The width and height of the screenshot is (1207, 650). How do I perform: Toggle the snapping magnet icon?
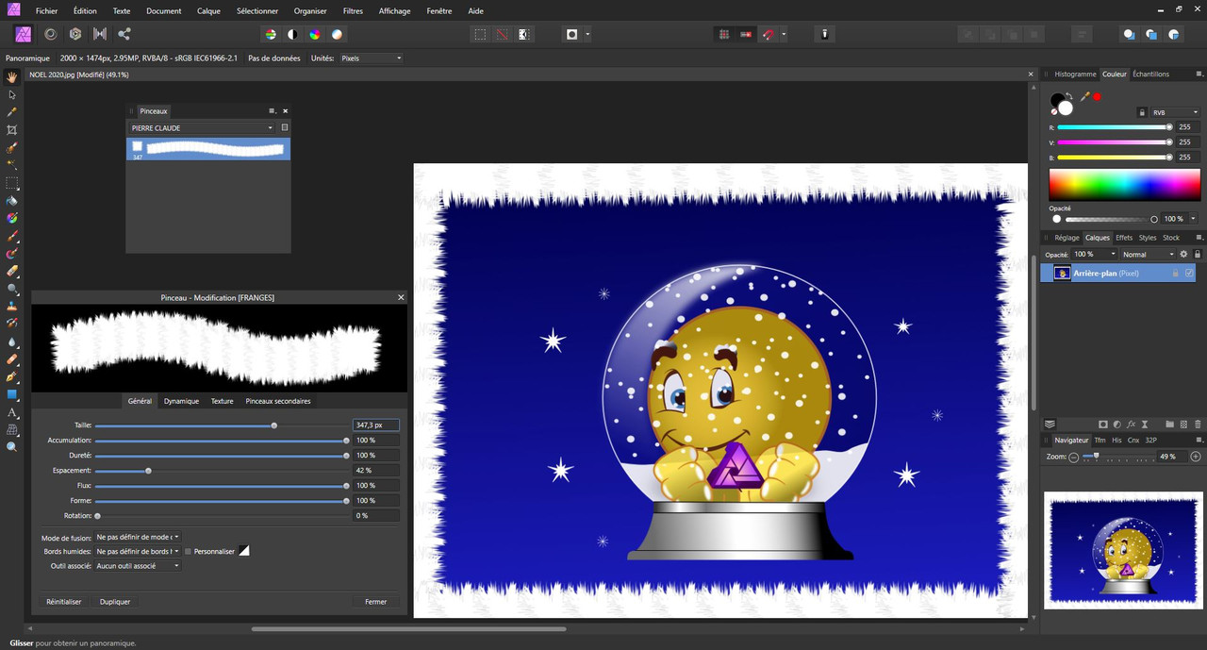point(769,34)
